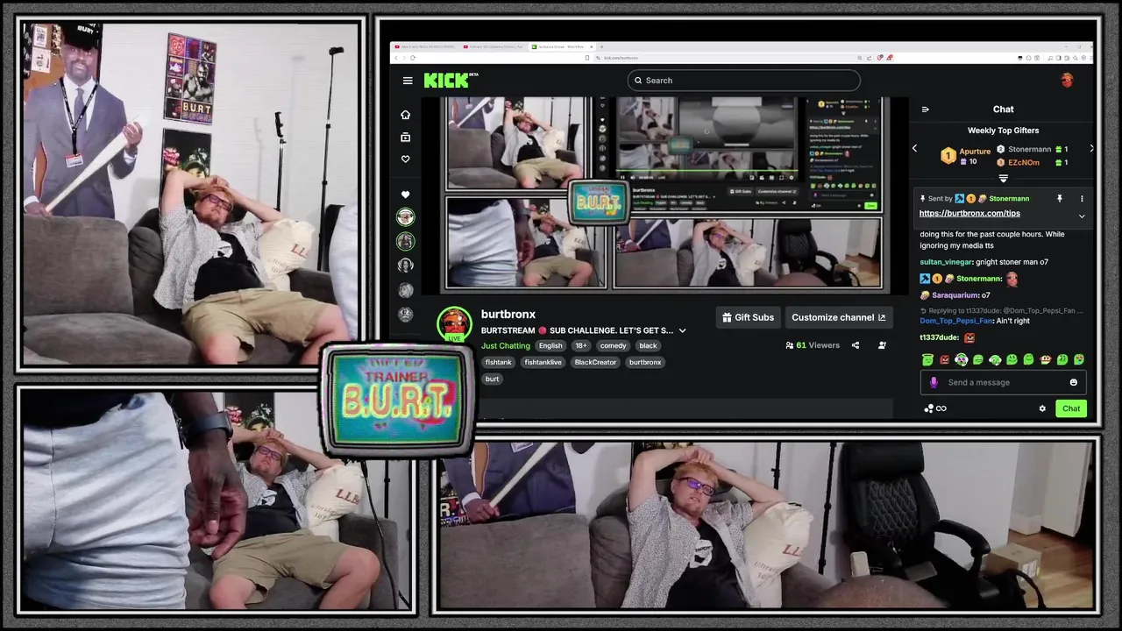Viewport: 1122px width, 631px height.
Task: Open the Just Chatting category link
Action: pos(506,346)
